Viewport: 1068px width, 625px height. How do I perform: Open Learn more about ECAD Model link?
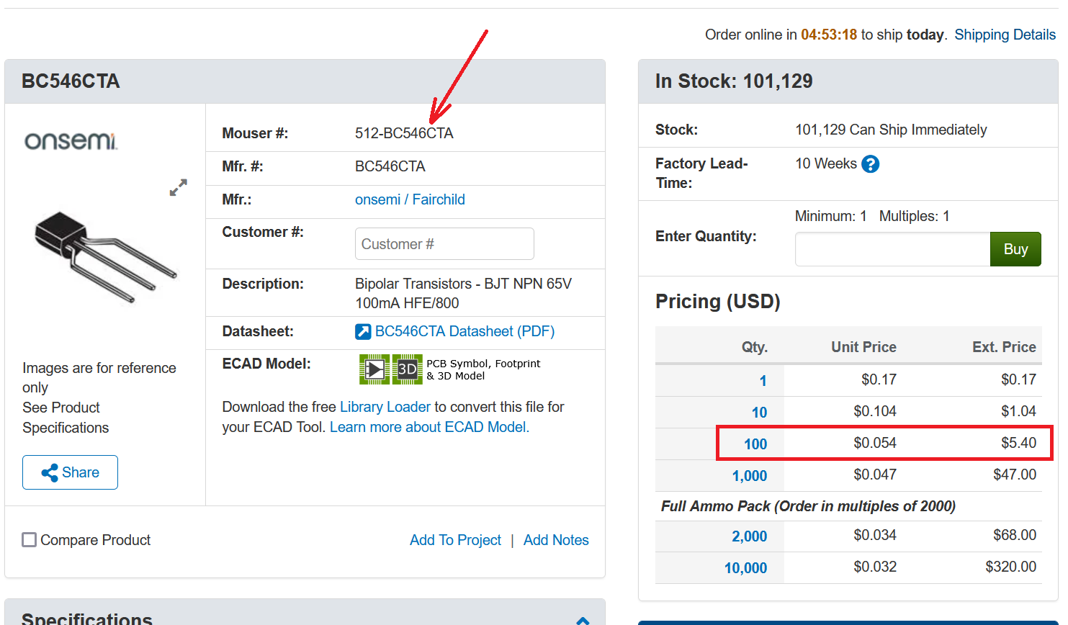(x=429, y=427)
